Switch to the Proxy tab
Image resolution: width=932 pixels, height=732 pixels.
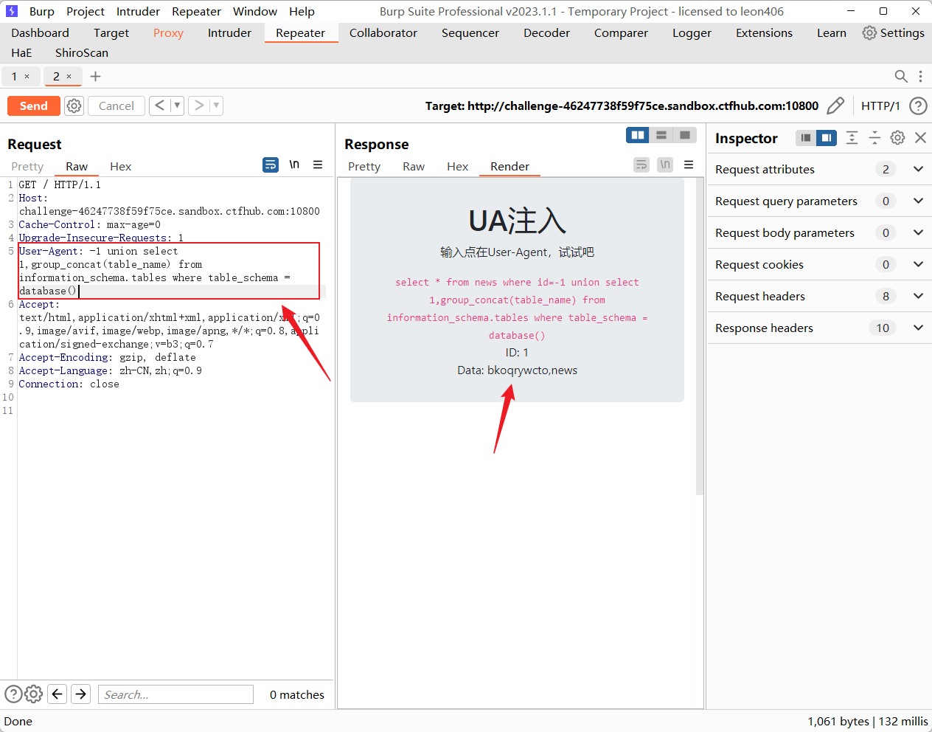point(168,32)
